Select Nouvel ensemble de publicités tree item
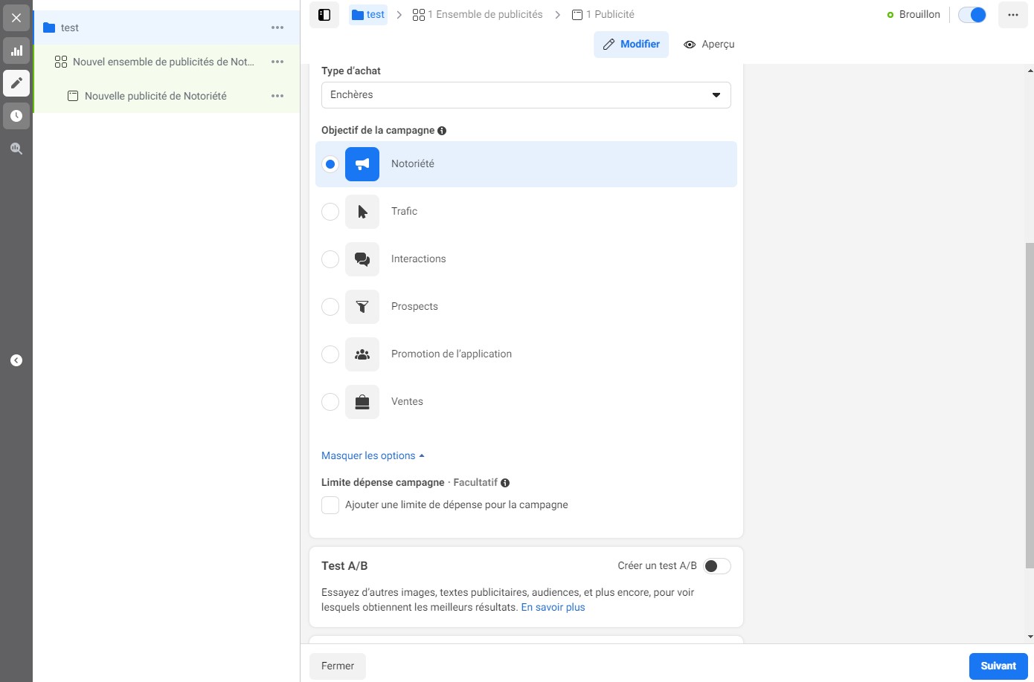 (167, 62)
